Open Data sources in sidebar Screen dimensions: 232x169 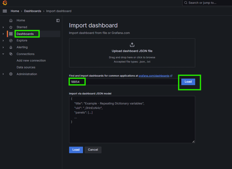pos(26,67)
